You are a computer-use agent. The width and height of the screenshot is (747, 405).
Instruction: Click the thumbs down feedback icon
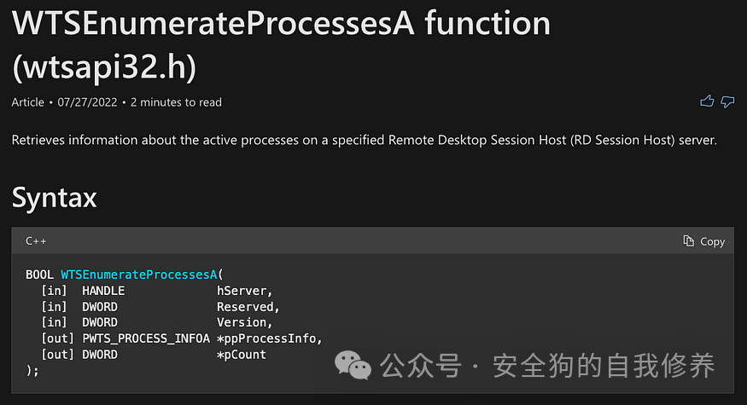point(727,101)
